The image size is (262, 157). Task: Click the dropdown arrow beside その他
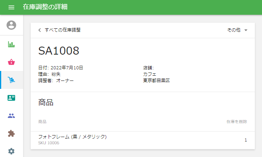pyautogui.click(x=246, y=30)
